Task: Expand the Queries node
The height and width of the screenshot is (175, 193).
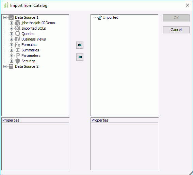Action: point(11,34)
